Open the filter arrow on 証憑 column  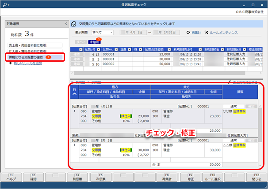[130, 49]
